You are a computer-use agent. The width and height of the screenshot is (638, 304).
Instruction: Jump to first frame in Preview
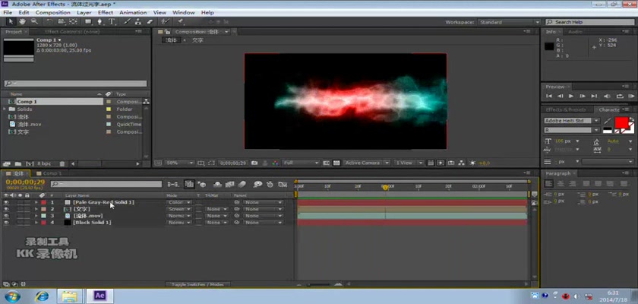pyautogui.click(x=549, y=96)
